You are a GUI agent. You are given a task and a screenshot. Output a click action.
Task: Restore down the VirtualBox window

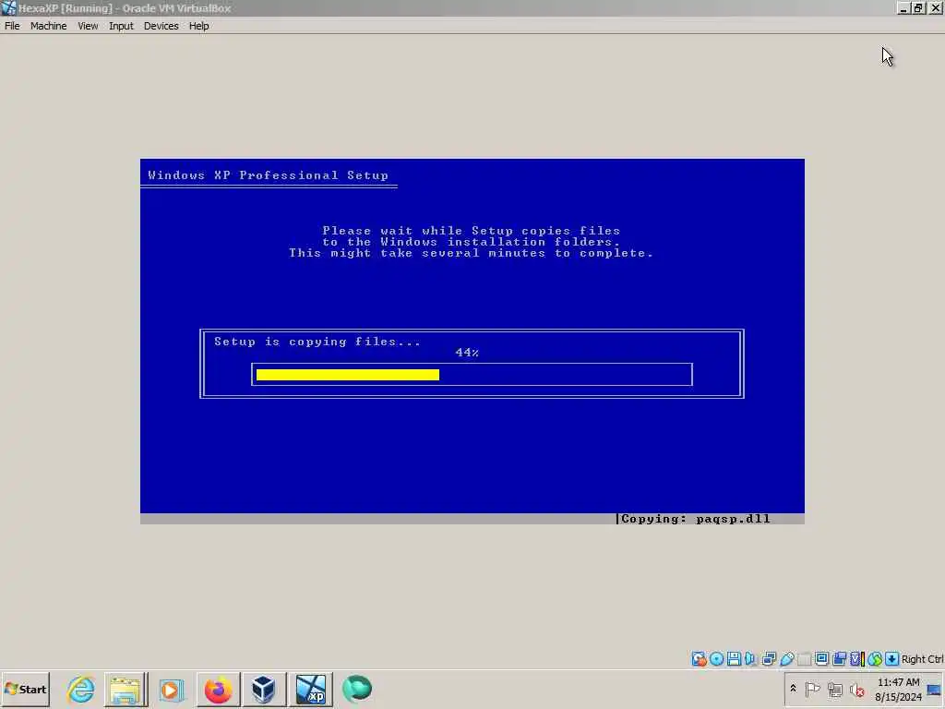click(918, 7)
